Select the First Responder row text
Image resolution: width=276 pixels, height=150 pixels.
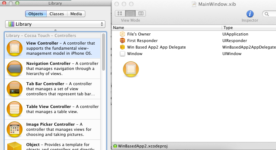143,41
